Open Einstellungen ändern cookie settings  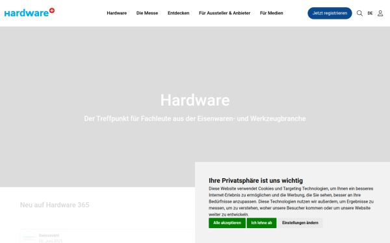tap(300, 223)
